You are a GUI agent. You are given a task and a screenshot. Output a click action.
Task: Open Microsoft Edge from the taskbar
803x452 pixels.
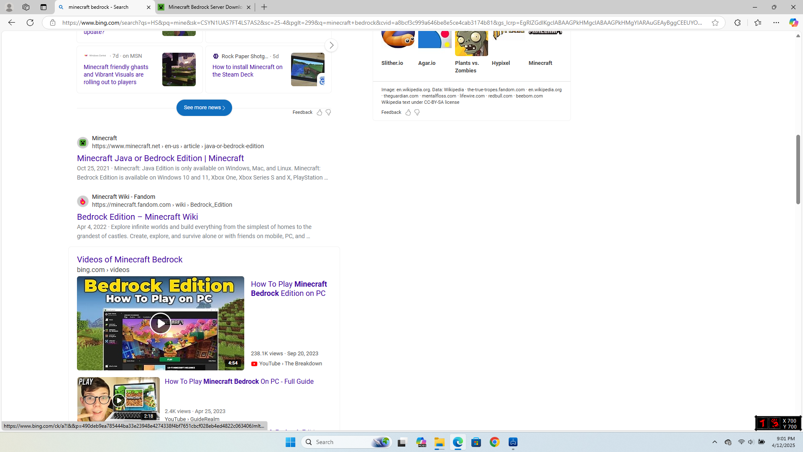[458, 442]
